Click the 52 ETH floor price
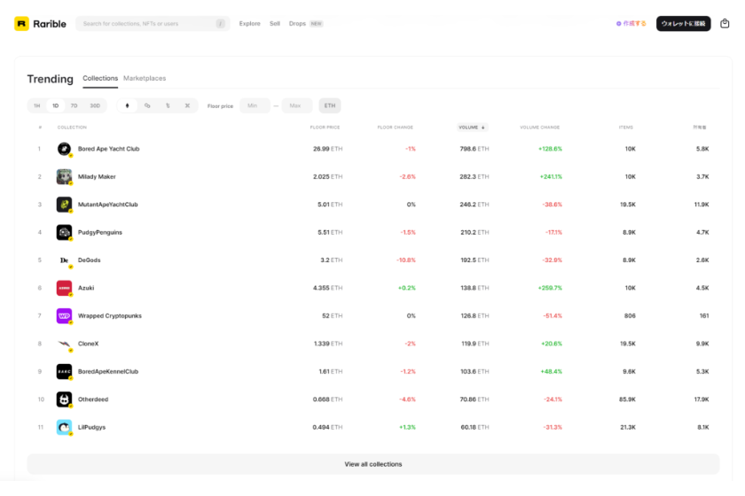 pyautogui.click(x=332, y=316)
